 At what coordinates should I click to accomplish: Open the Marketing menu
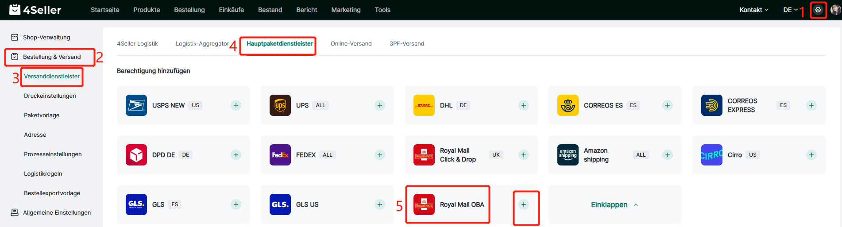coord(346,10)
